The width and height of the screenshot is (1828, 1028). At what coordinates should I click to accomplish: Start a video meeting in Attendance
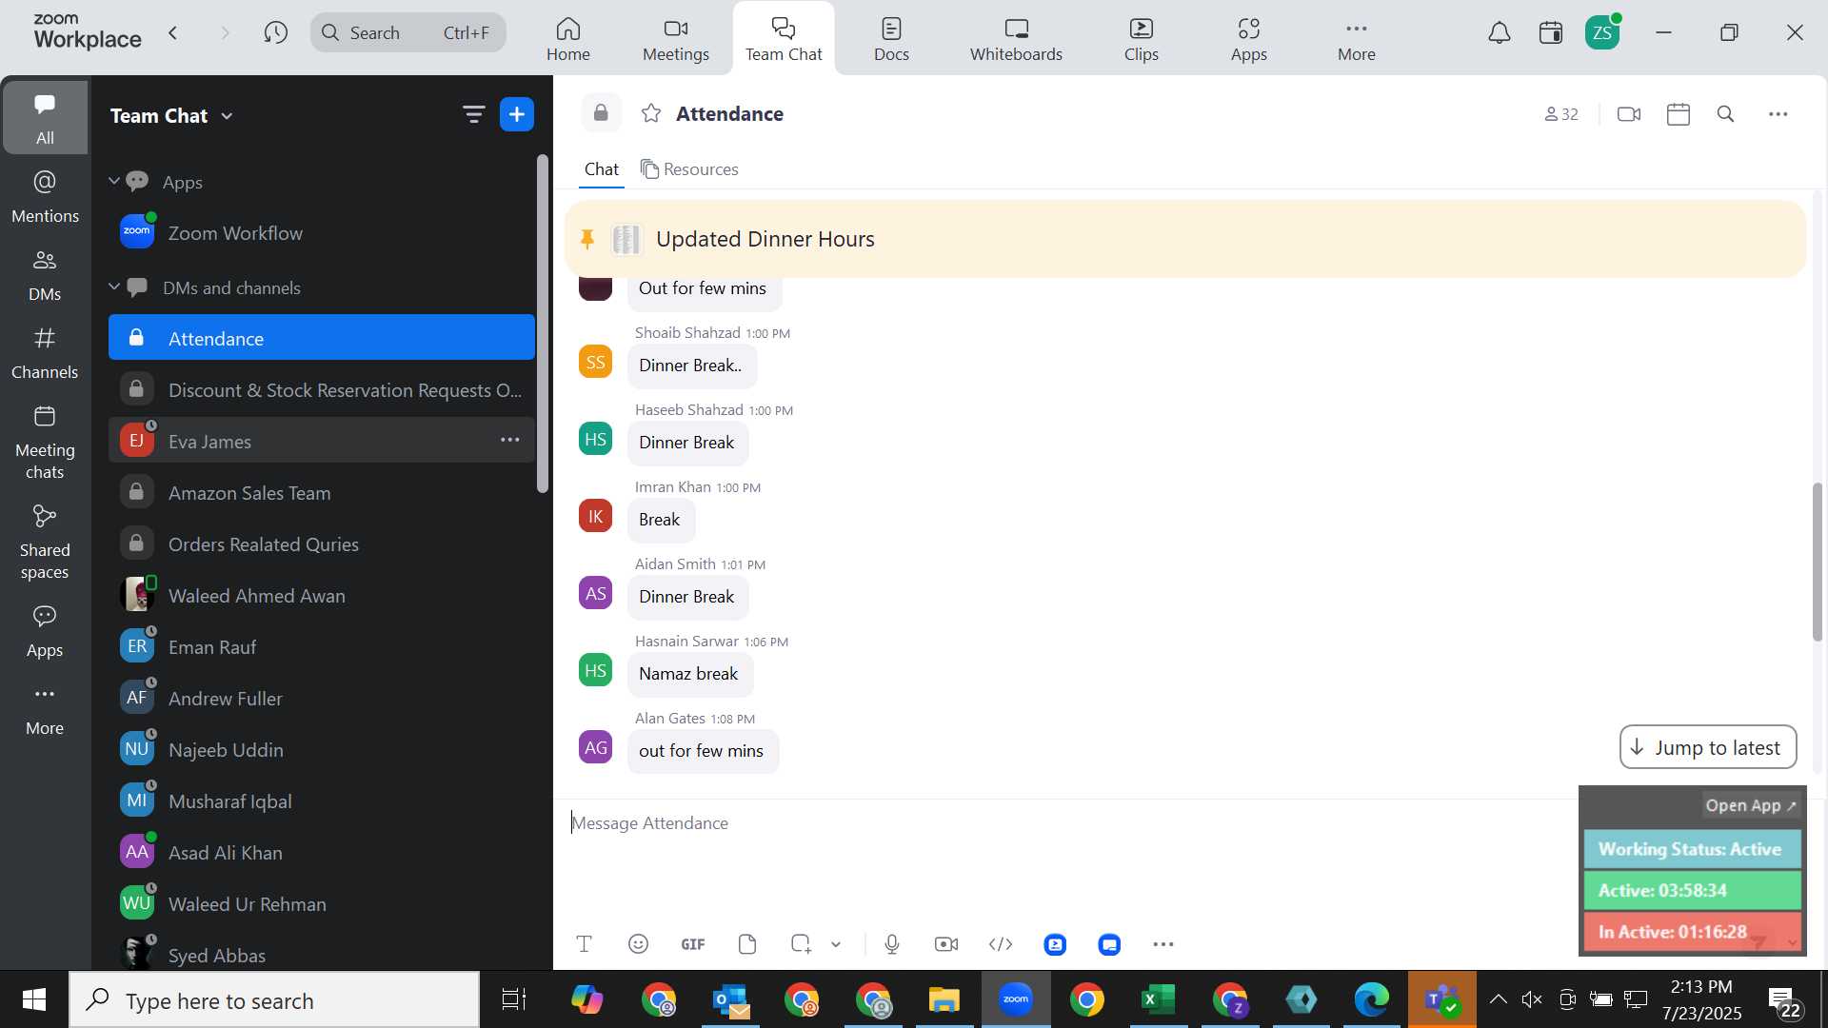pos(1629,114)
